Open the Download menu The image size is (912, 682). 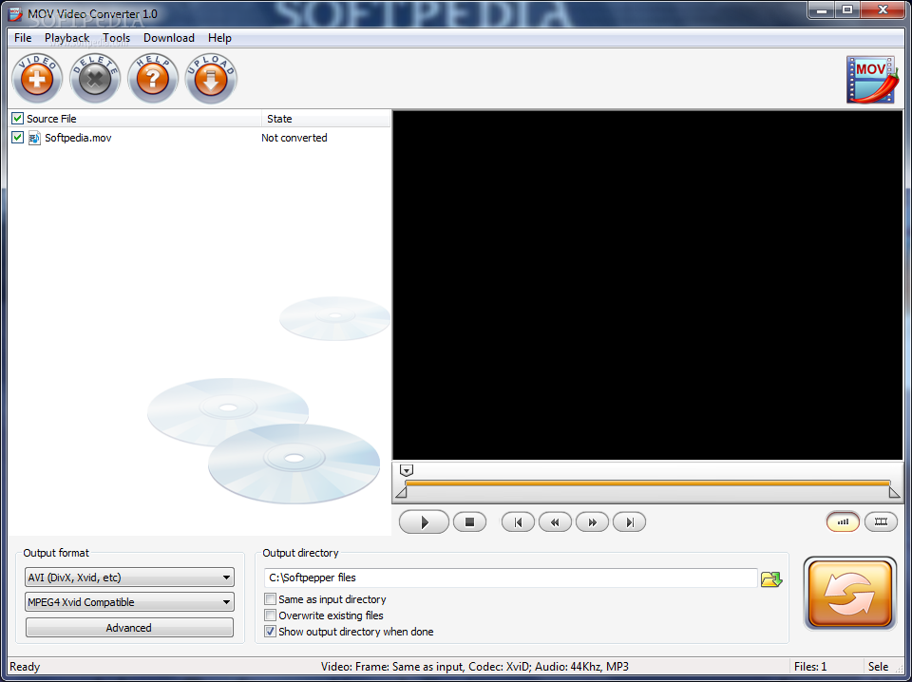pyautogui.click(x=169, y=38)
